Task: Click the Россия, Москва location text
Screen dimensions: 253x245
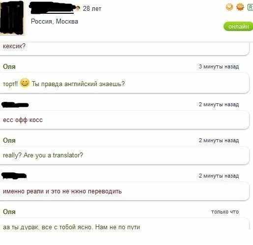Action: (55, 22)
